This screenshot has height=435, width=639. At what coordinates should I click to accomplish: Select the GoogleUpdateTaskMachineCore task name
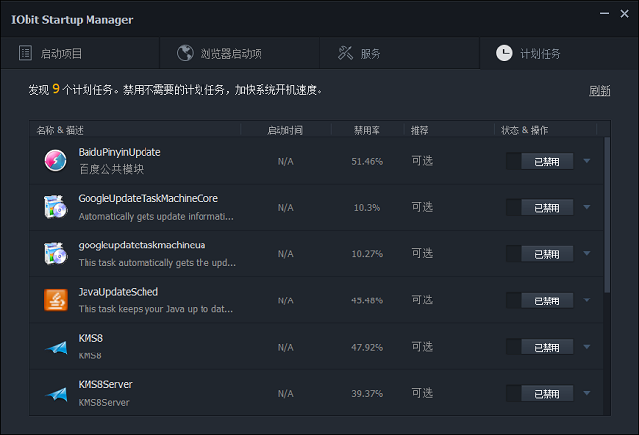point(147,199)
